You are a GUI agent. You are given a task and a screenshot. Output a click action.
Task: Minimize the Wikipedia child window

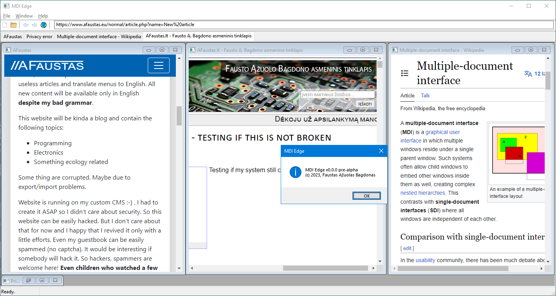[517, 50]
